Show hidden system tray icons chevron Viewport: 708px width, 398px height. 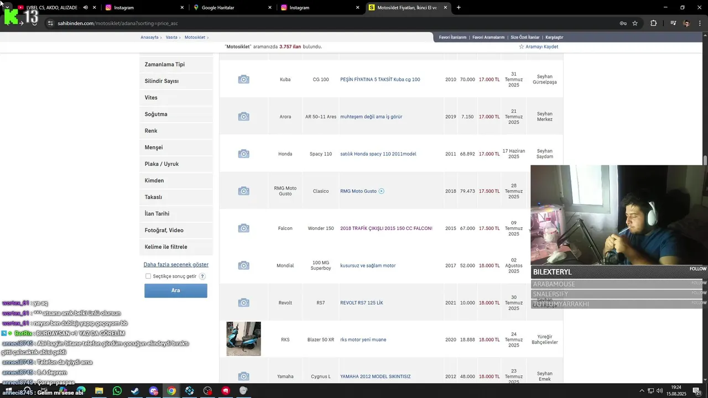click(x=642, y=391)
